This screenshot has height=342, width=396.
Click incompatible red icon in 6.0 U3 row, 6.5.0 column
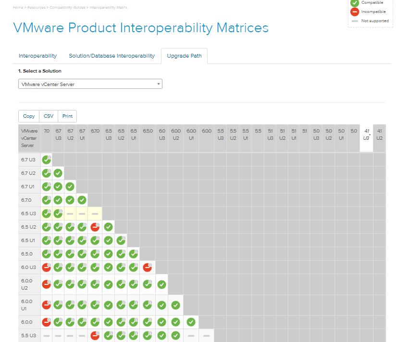148,267
